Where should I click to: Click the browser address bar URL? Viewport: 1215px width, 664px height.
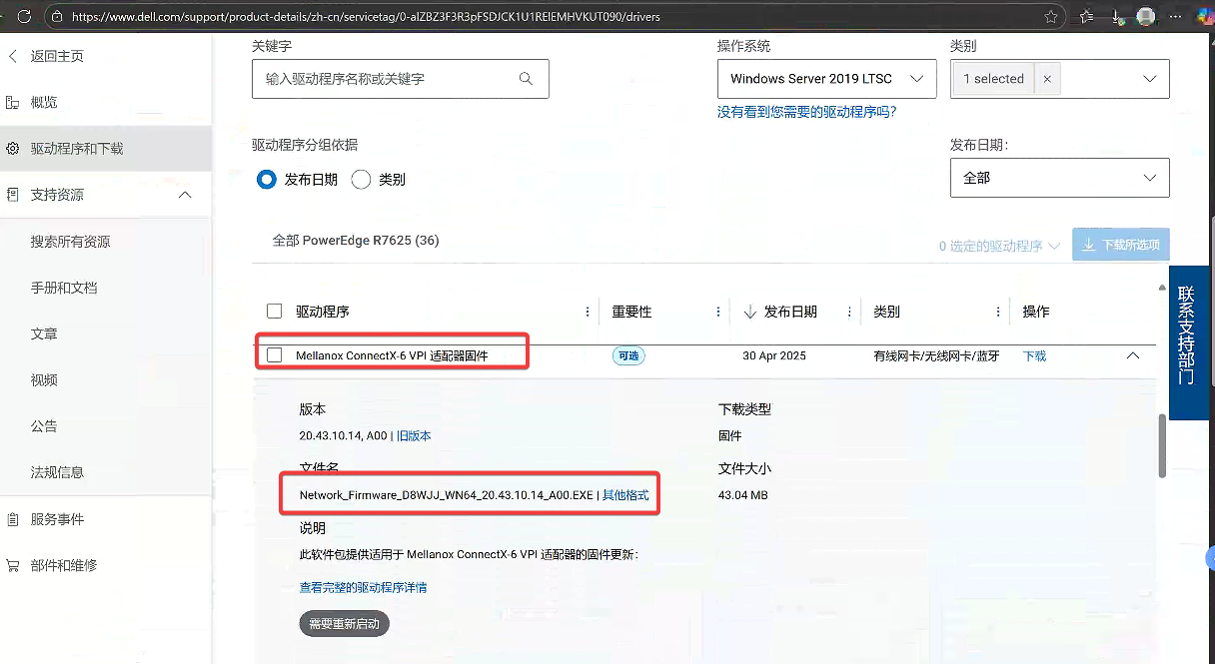(367, 17)
